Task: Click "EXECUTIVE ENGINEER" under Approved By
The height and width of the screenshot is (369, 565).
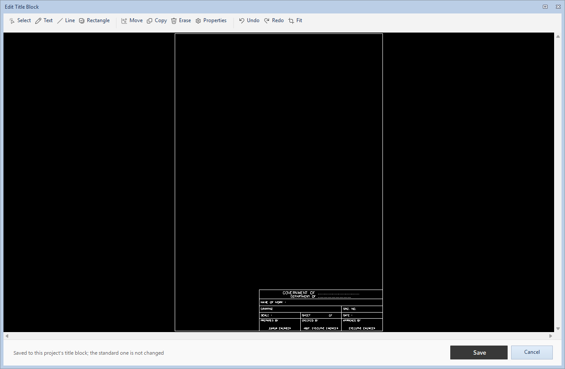Action: pyautogui.click(x=362, y=329)
